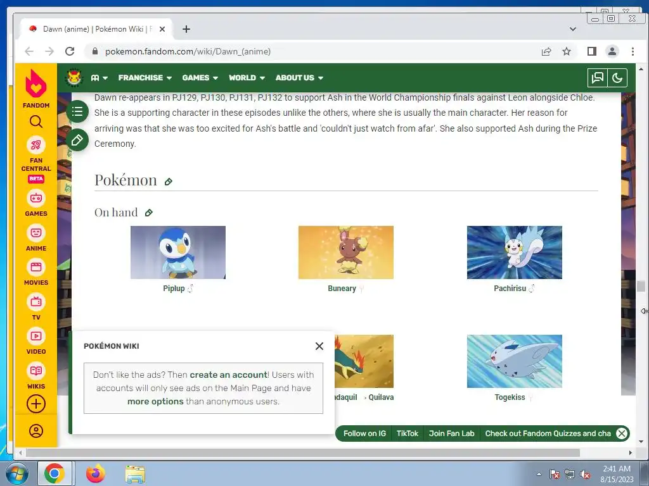Open Fandom sidebar search icon

pos(36,121)
